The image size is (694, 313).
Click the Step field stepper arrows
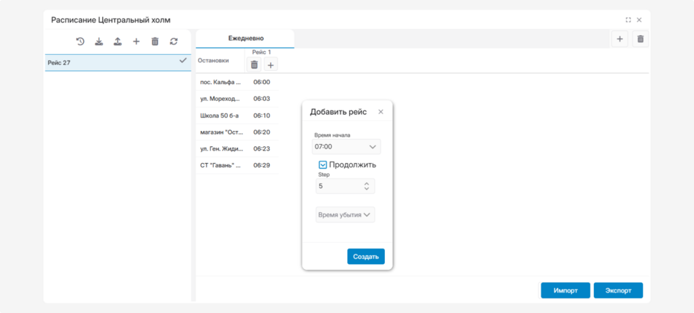coord(367,186)
